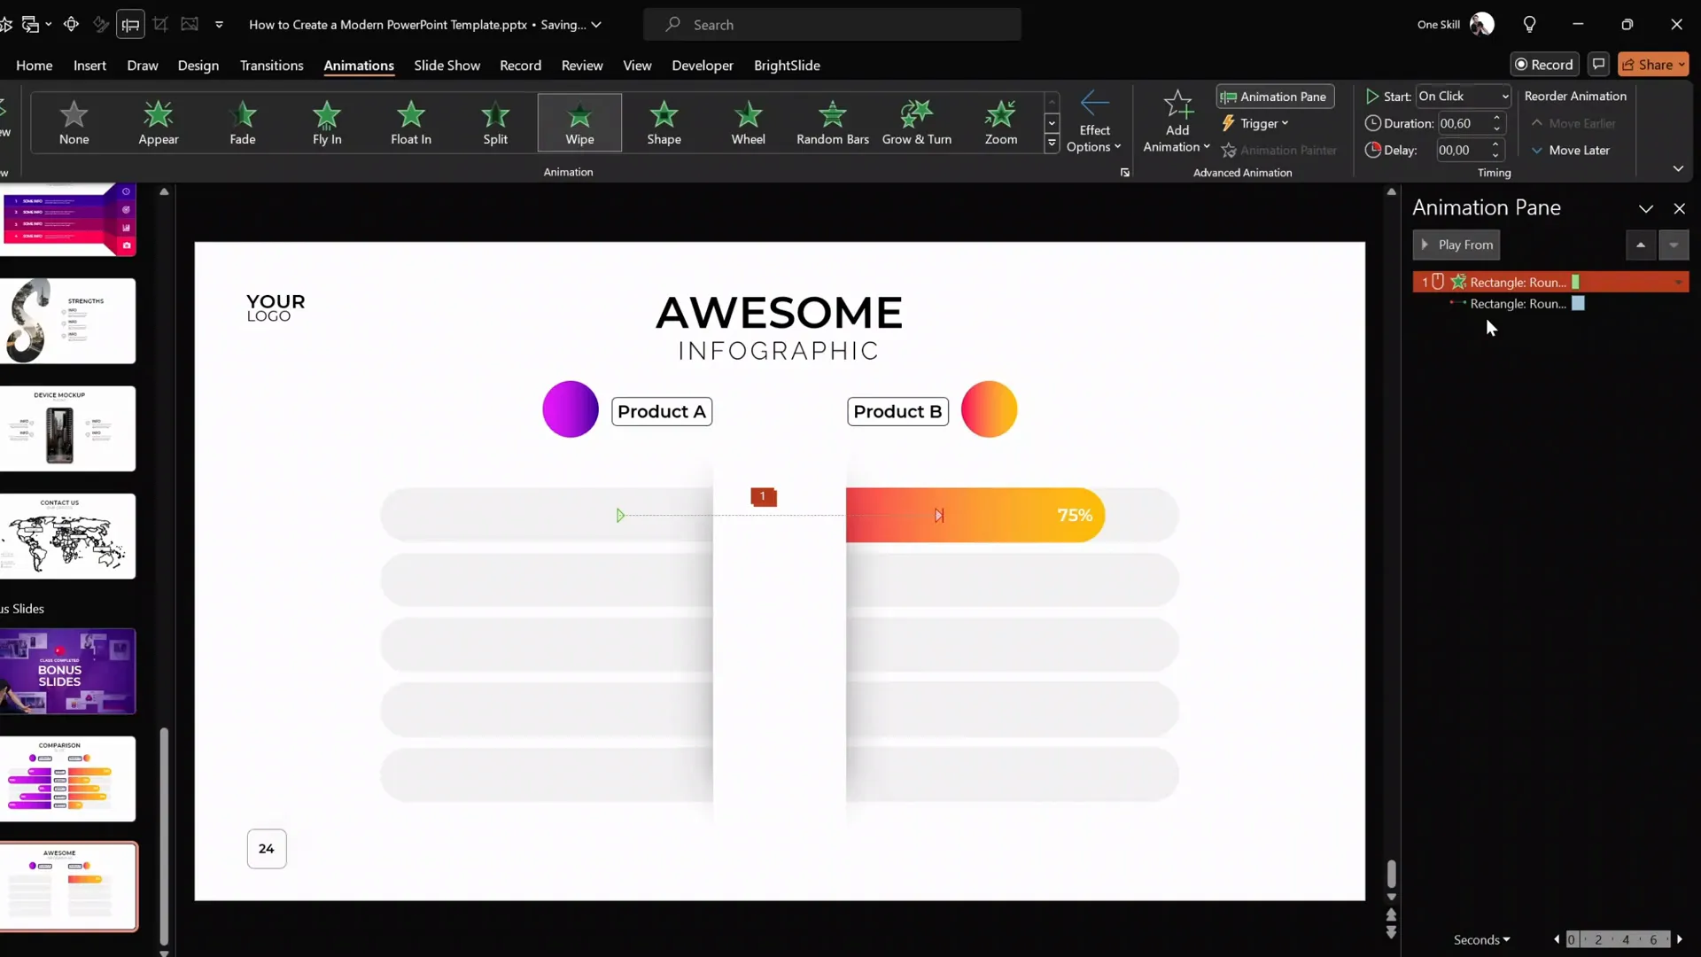This screenshot has height=957, width=1701.
Task: Click the presentation title dropdown arrow
Action: [x=596, y=25]
